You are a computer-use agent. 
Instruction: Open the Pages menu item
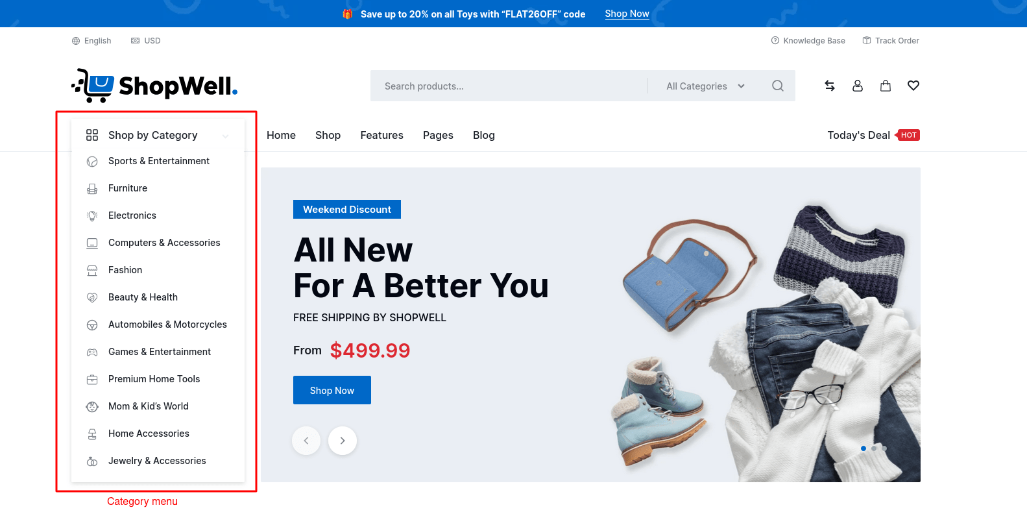[438, 135]
